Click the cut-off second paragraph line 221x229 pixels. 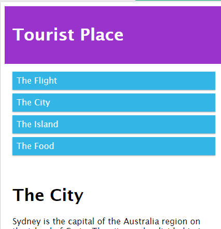106,228
